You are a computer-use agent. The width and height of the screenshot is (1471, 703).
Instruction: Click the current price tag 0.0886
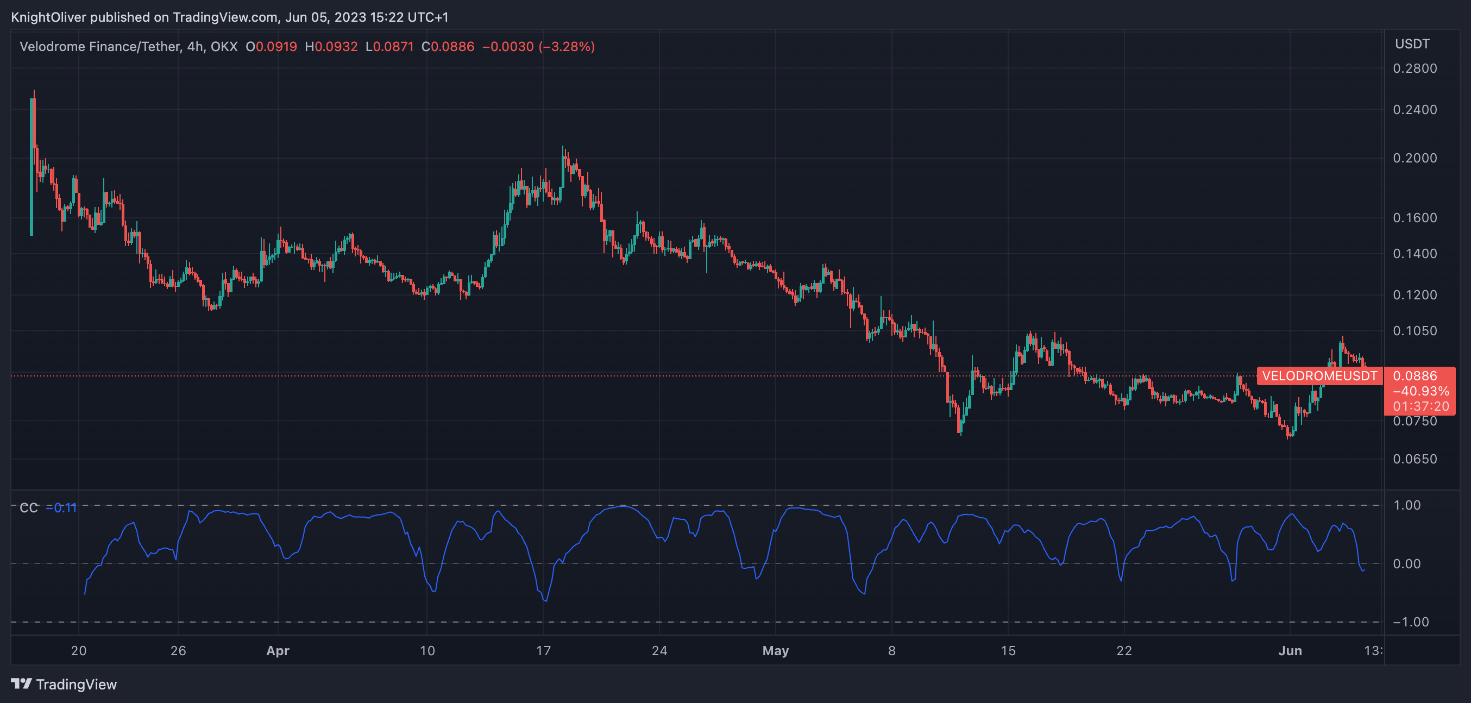[1415, 376]
